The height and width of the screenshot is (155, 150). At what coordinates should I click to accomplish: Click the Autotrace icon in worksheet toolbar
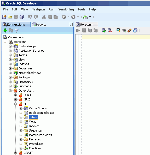click(90, 31)
